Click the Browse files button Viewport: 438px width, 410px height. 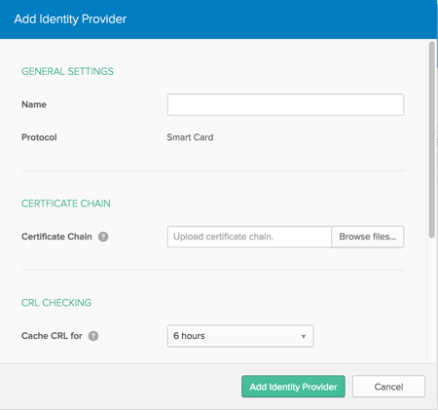pos(368,237)
